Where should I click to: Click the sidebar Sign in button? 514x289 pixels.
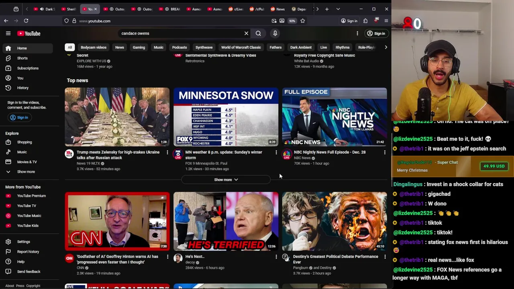pos(19,118)
